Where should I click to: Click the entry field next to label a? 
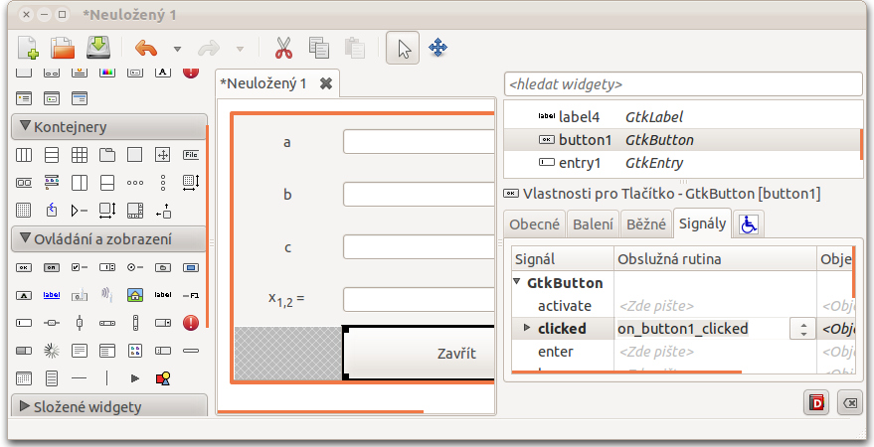coord(419,142)
